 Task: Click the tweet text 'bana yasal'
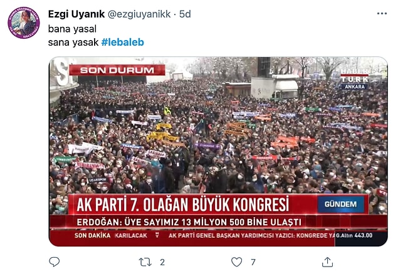coord(72,29)
